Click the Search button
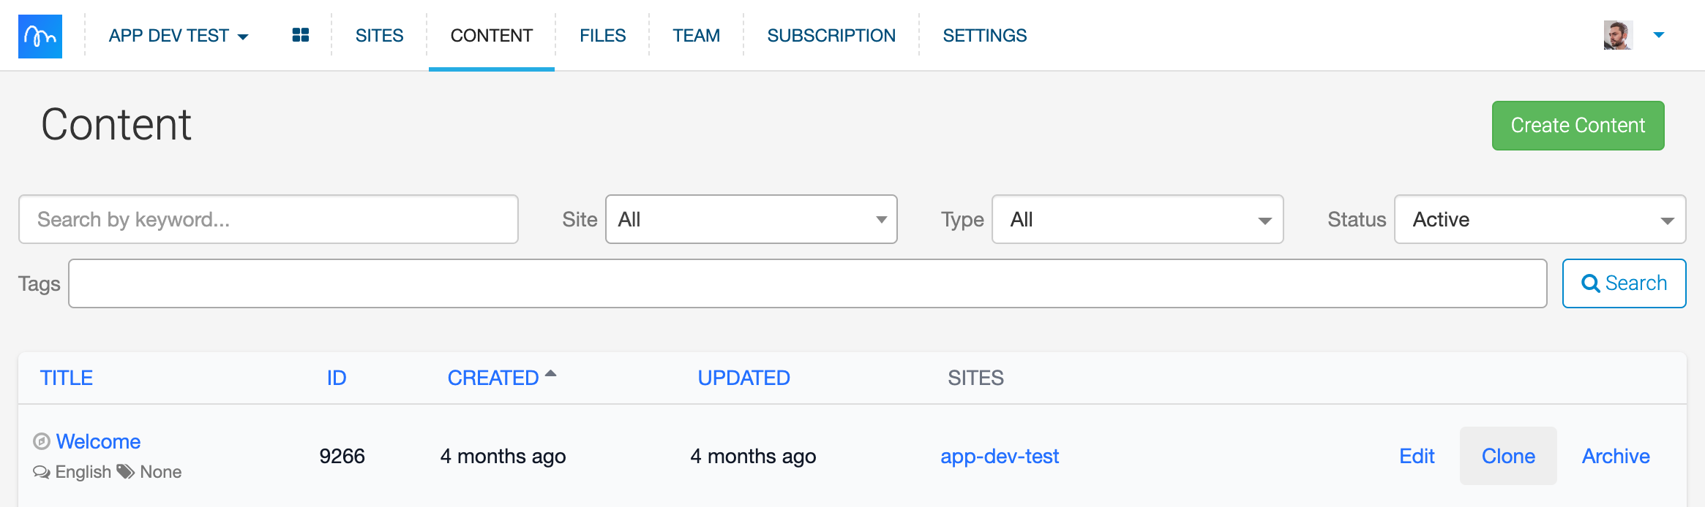Image resolution: width=1705 pixels, height=507 pixels. (x=1624, y=283)
